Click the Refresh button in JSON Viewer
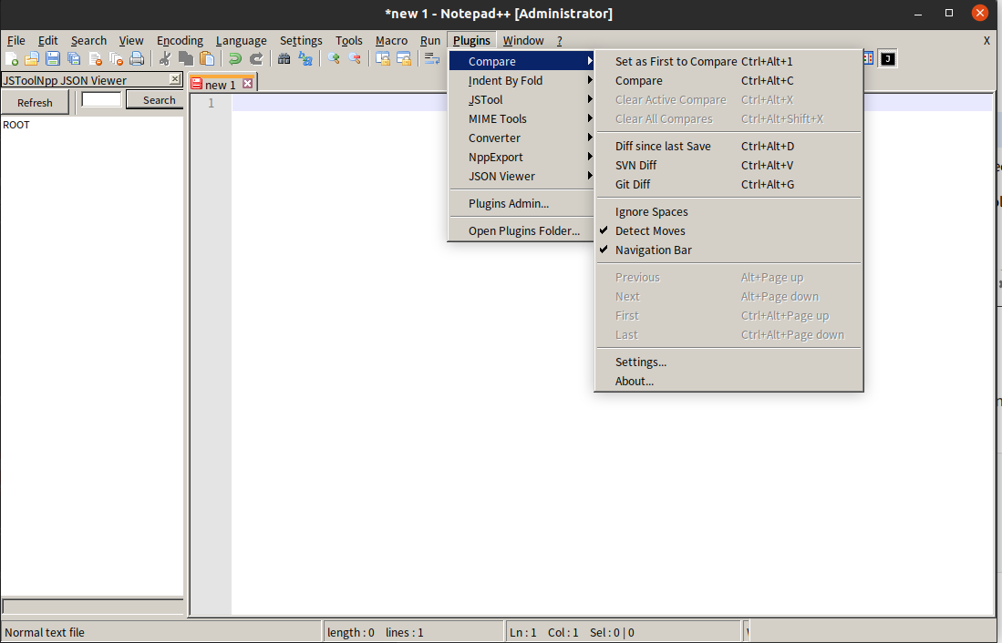Image resolution: width=1002 pixels, height=643 pixels. coord(35,102)
